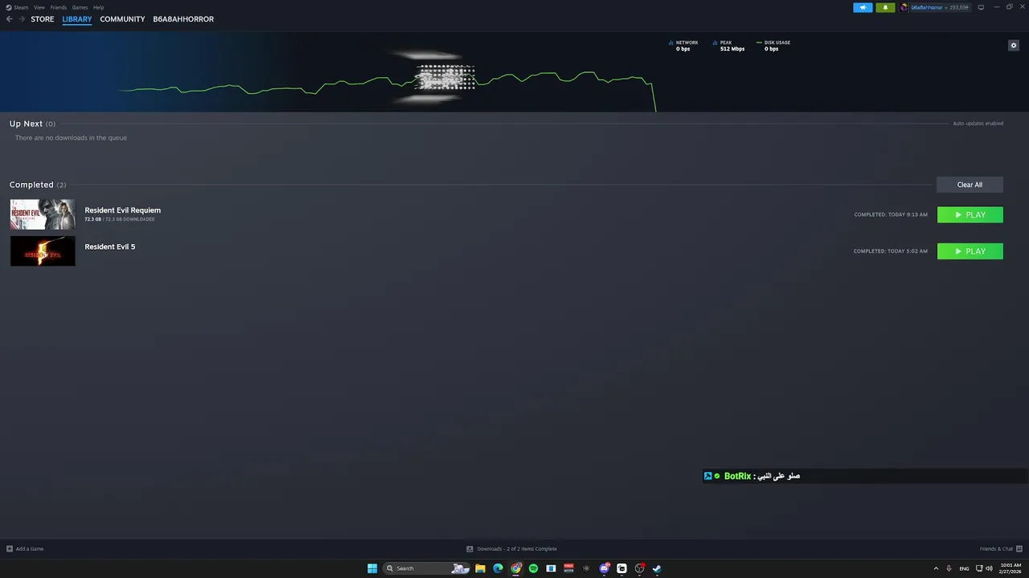Screen dimensions: 1029x578
Task: Open the Steam announcements megaphone button
Action: click(863, 7)
